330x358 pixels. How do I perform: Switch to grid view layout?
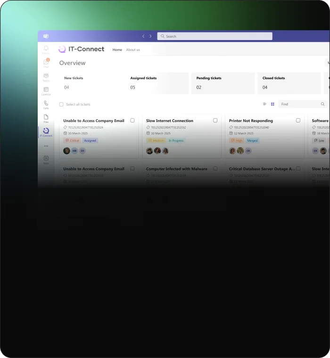pos(272,104)
